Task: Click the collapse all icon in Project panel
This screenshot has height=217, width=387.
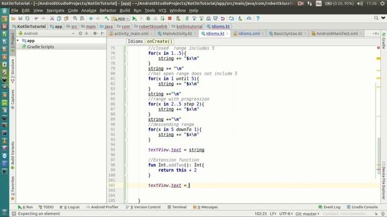Action: [x=86, y=34]
